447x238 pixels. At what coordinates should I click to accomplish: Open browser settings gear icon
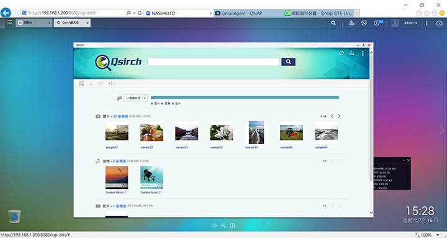coord(434,13)
